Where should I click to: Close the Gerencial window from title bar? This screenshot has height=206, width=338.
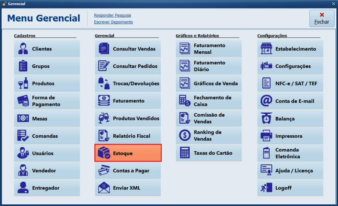(x=333, y=4)
